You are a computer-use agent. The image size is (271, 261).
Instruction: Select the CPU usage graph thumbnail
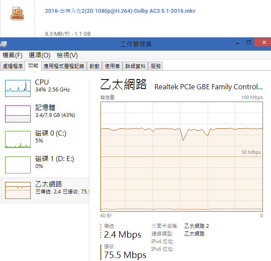(17, 88)
